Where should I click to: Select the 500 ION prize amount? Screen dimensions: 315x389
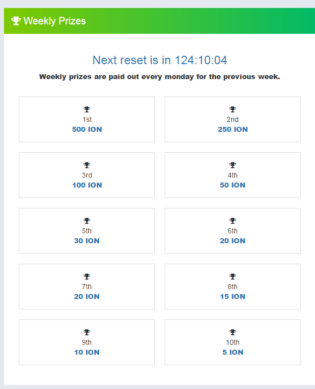[87, 129]
